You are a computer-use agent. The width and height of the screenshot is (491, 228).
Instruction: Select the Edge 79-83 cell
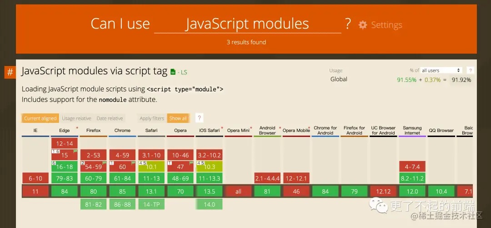(x=65, y=178)
